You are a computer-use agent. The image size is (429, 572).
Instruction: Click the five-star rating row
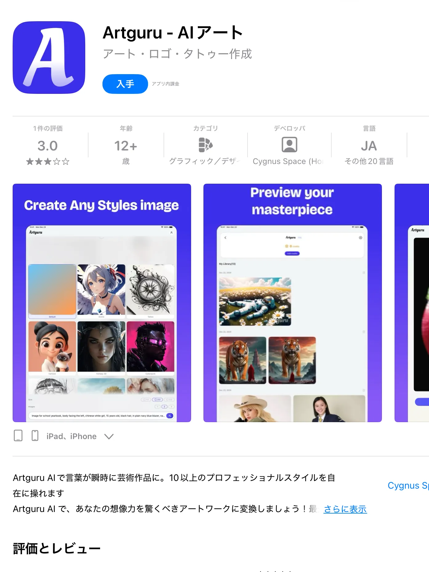click(x=48, y=162)
